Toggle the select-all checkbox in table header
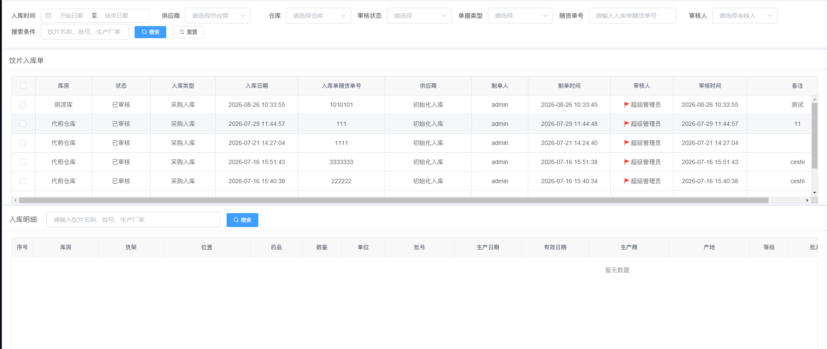 click(23, 86)
